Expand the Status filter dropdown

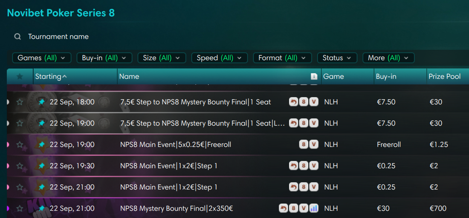[337, 58]
